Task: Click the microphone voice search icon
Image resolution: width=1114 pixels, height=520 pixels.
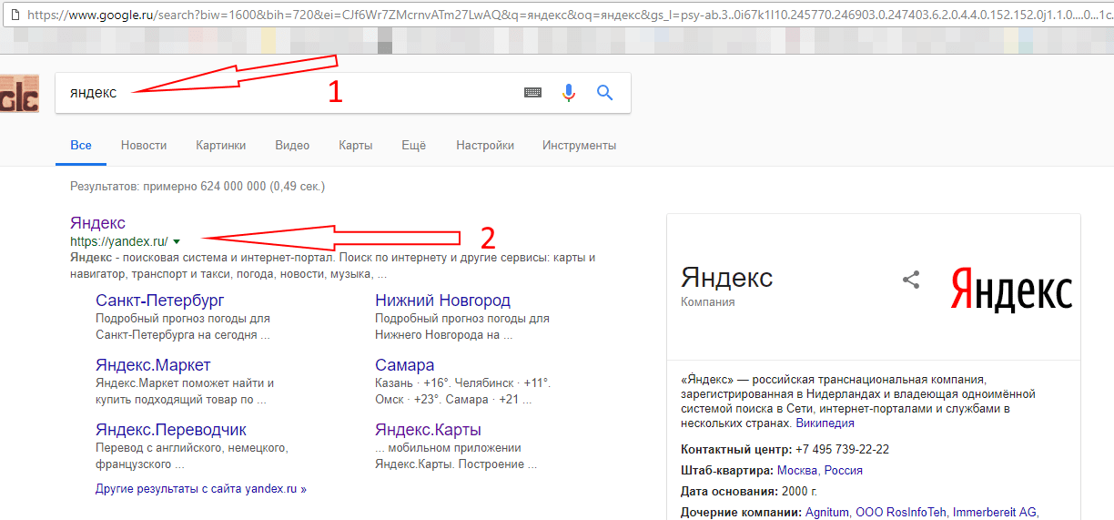Action: click(569, 93)
